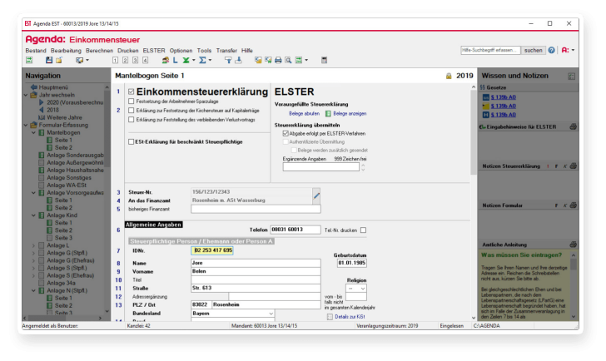The image size is (606, 361).
Task: Expand the Anlage L tree node
Action: (34, 245)
